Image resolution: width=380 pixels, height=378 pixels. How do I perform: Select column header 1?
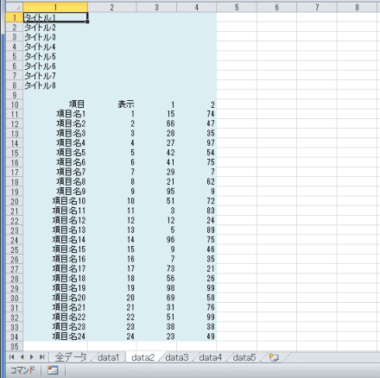click(55, 8)
